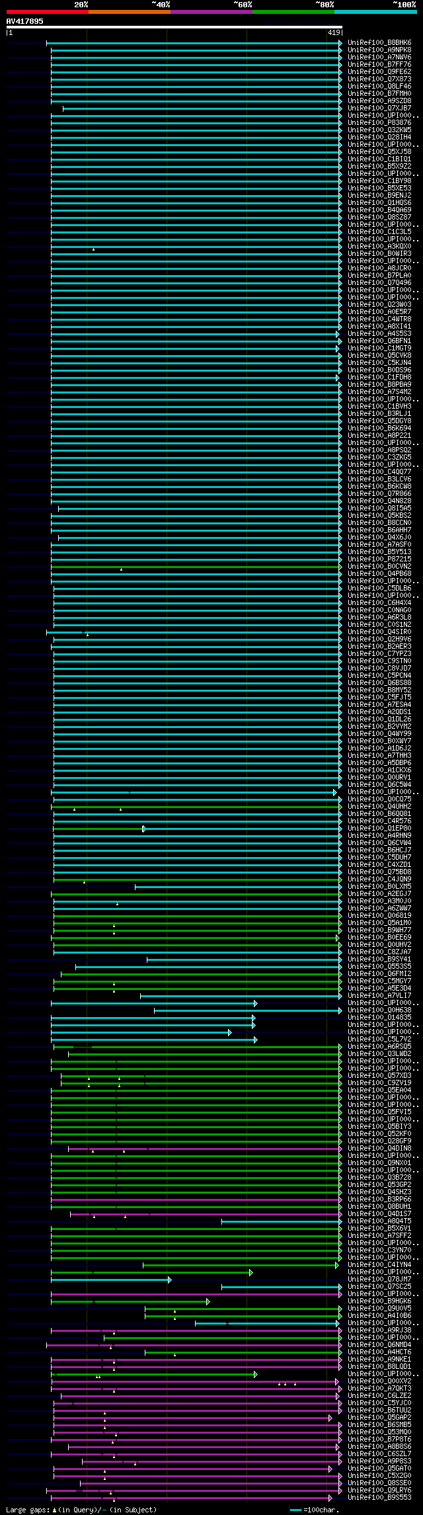Image resolution: width=423 pixels, height=1515 pixels.
Task: Select hit label UniRef100_Q5XJ58
Action: point(379,152)
